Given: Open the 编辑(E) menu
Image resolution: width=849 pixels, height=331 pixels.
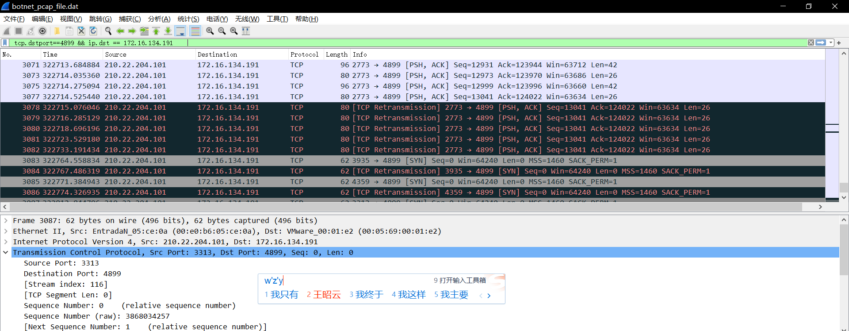Looking at the screenshot, I should (x=42, y=19).
